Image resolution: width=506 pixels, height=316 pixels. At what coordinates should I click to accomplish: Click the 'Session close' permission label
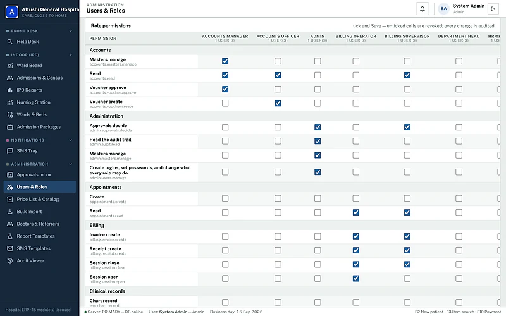click(x=104, y=263)
